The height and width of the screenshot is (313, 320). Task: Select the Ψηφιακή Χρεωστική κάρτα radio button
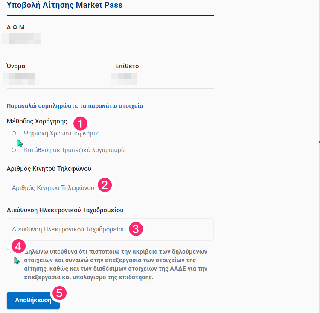click(x=14, y=133)
